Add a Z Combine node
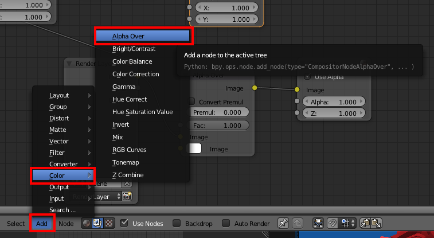 [x=143, y=175]
